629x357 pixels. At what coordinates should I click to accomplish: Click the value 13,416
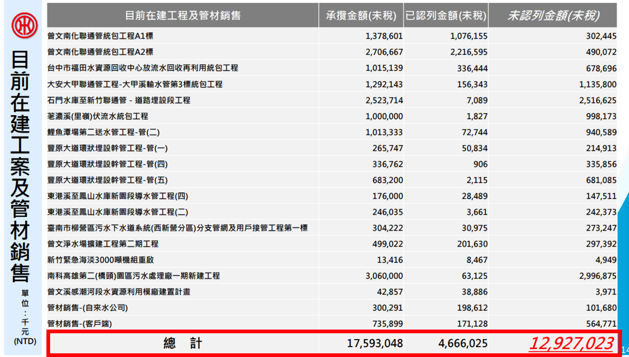pyautogui.click(x=390, y=260)
